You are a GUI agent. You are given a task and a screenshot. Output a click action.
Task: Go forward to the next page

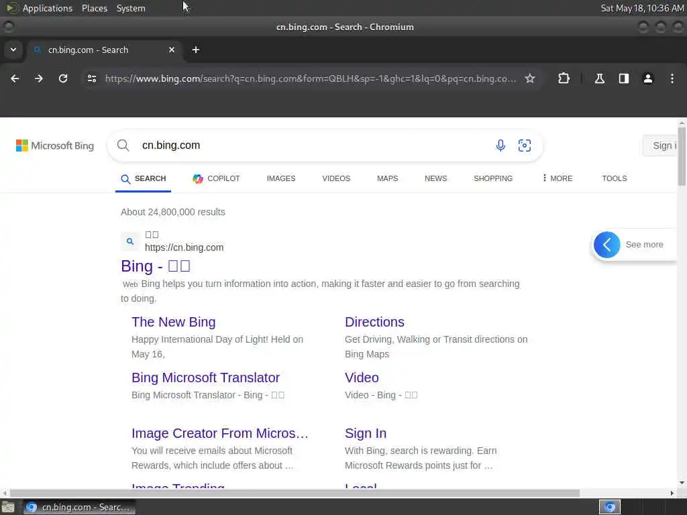[39, 78]
